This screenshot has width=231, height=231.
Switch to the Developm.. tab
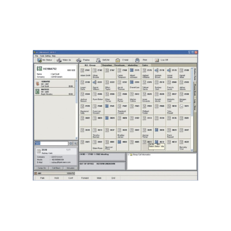(x=120, y=65)
